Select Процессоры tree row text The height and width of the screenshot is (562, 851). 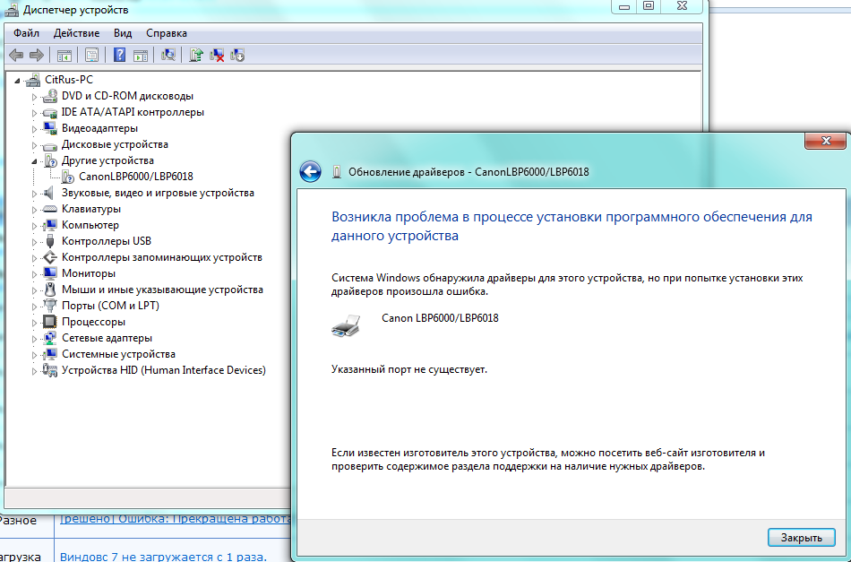point(93,322)
